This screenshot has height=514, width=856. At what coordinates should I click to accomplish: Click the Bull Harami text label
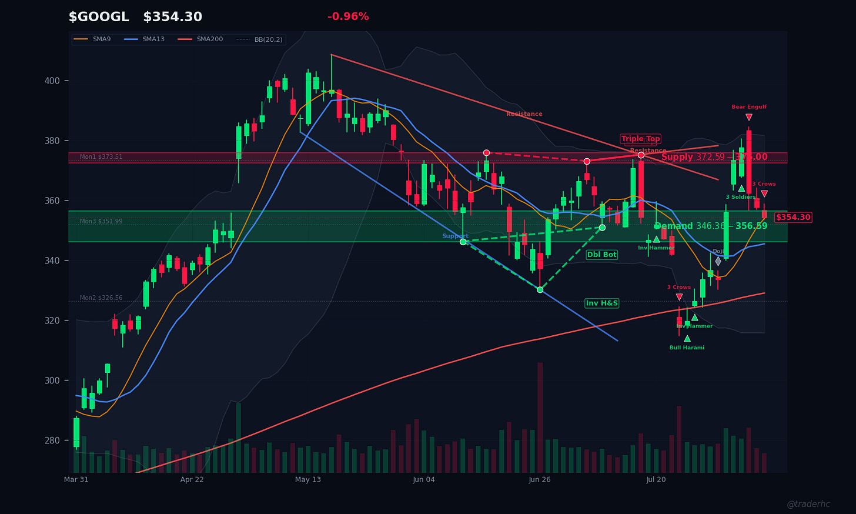pos(687,348)
